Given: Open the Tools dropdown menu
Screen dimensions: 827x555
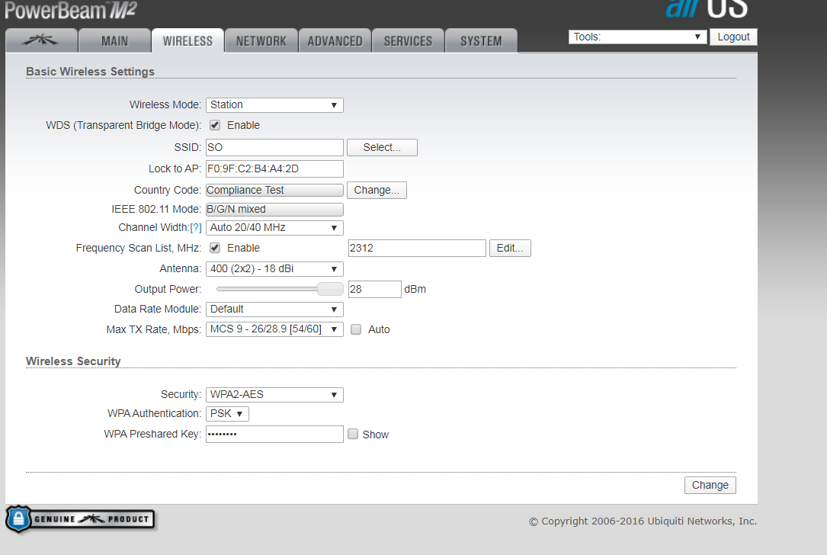Looking at the screenshot, I should pyautogui.click(x=637, y=37).
